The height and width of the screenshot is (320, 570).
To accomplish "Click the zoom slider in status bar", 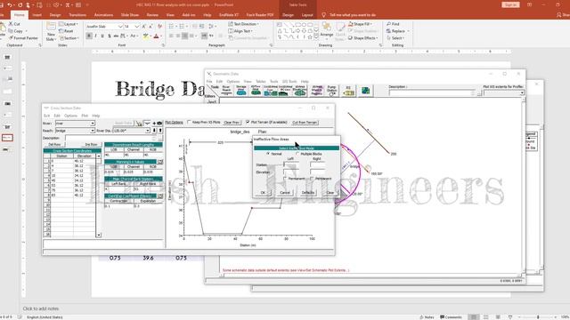I will [538, 317].
